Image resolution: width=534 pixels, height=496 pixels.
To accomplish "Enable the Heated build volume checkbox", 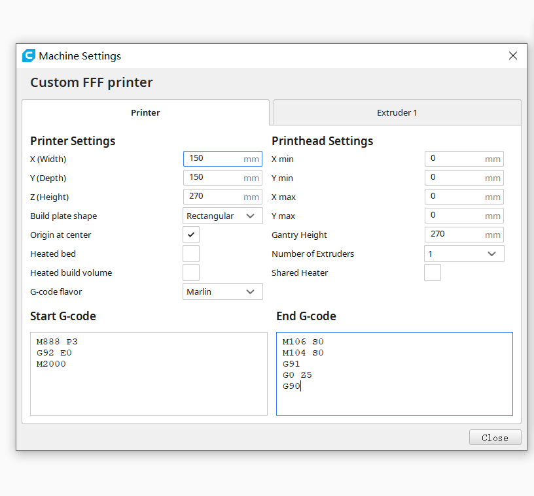I will pyautogui.click(x=191, y=273).
